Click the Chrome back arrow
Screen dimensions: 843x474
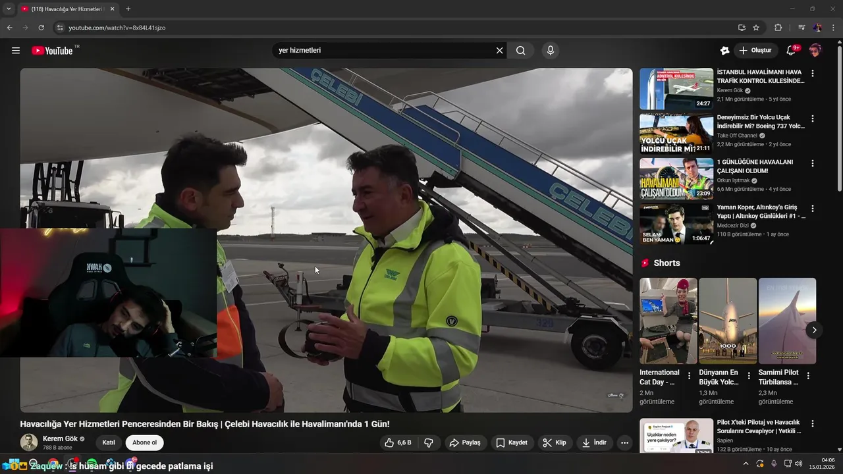click(x=9, y=28)
